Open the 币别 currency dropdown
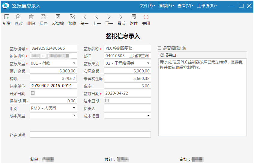Viewport: 254px width, 164px height. (x=74, y=108)
